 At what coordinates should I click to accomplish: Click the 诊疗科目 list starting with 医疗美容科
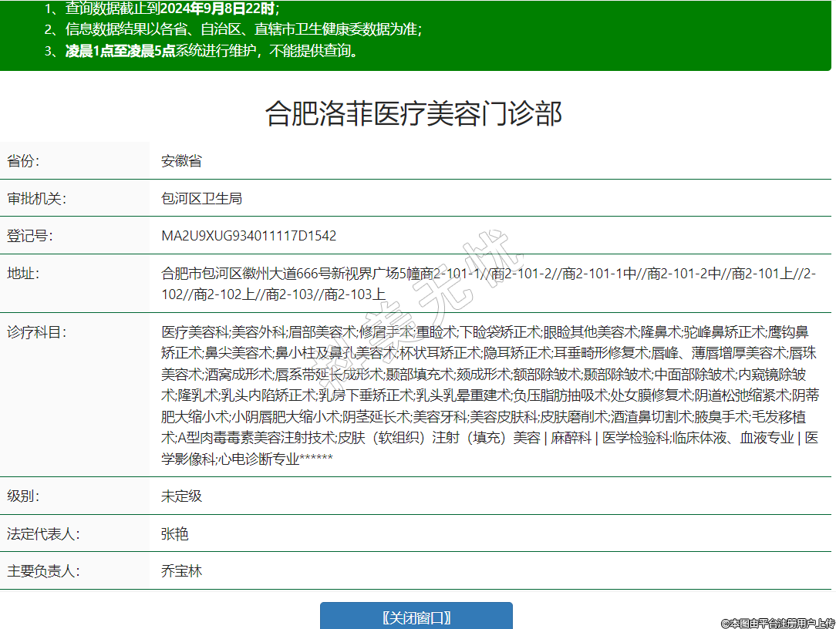click(x=490, y=395)
